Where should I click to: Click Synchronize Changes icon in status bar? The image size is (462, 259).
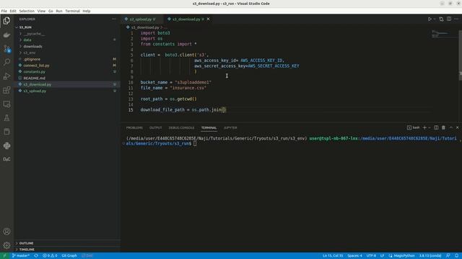(36, 256)
